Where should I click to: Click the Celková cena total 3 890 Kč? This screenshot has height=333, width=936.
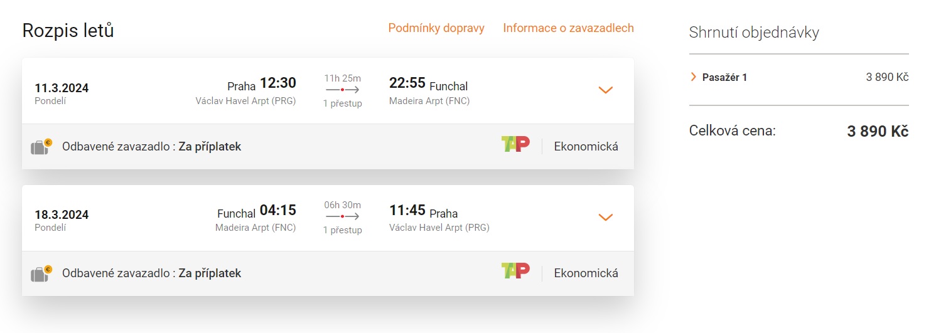[x=878, y=132]
